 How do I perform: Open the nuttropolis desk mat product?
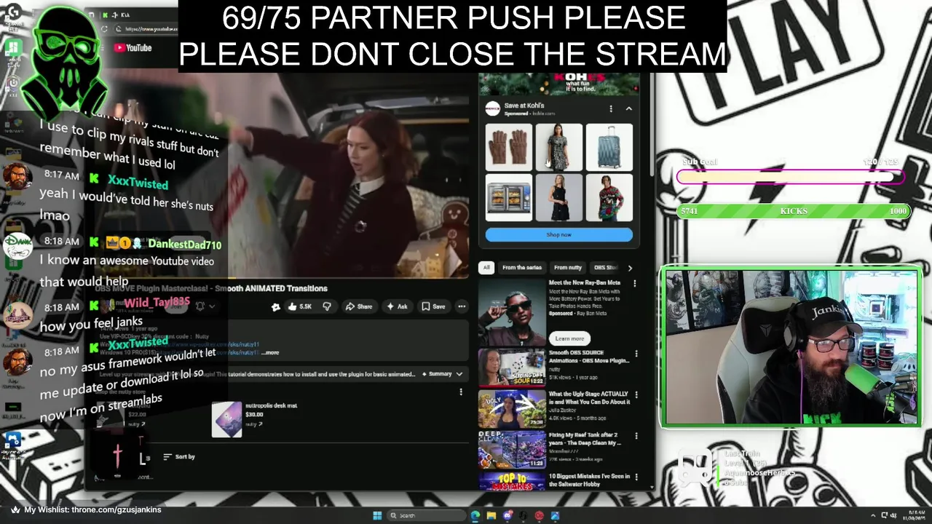click(255, 419)
